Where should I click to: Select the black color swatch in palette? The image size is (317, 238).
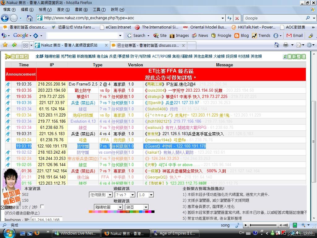click(153, 212)
